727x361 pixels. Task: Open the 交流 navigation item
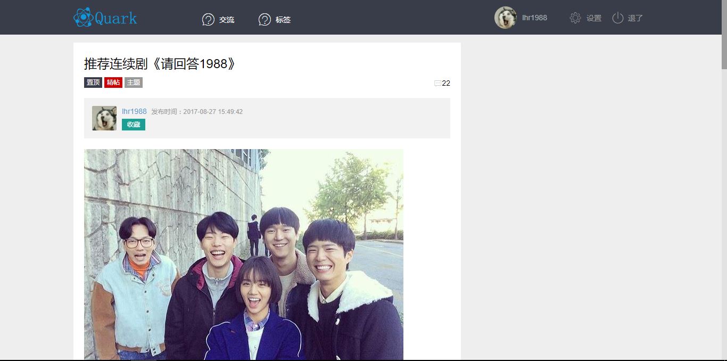tap(227, 20)
